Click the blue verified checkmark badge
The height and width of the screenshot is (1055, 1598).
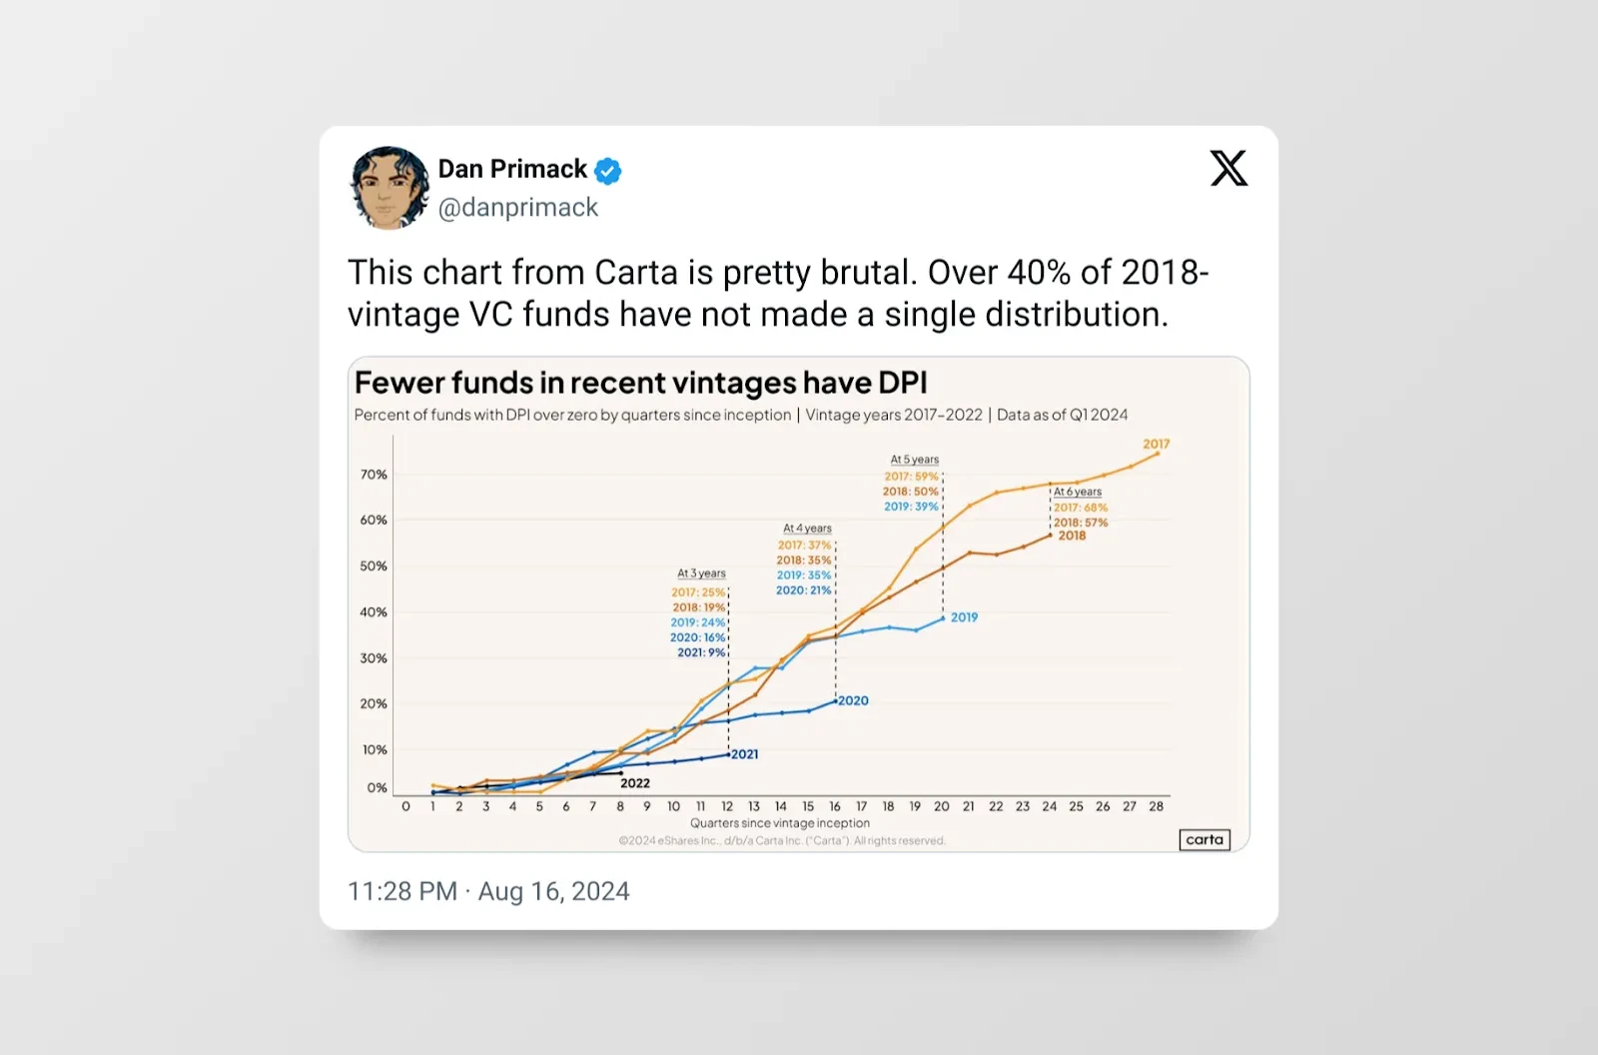point(607,172)
